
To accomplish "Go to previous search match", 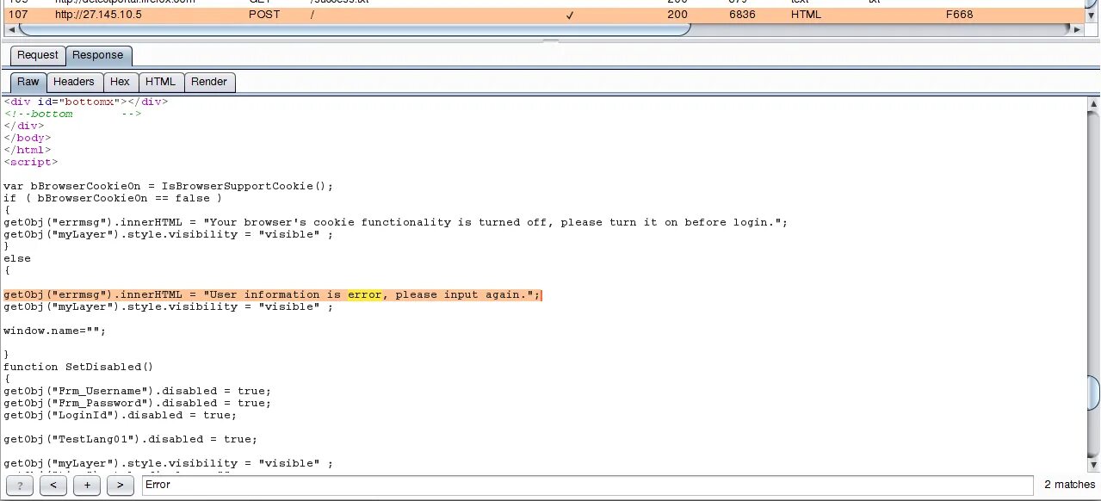I will 53,486.
